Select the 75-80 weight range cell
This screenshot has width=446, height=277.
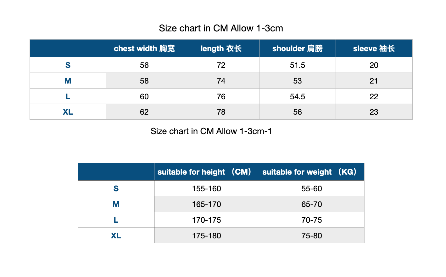point(312,236)
